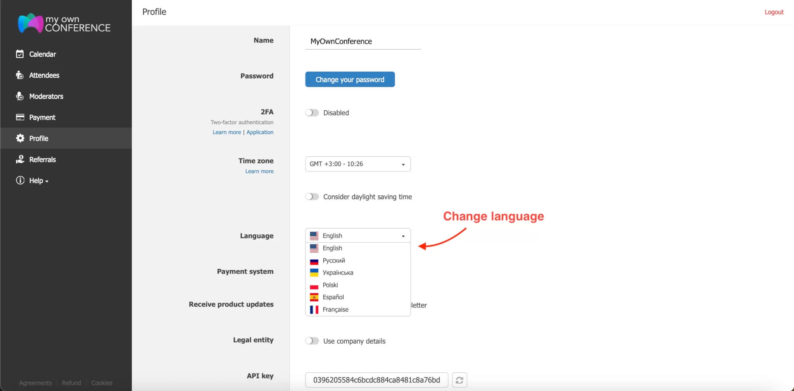The image size is (794, 391).
Task: Regenerate the API key with refresh icon
Action: [x=459, y=380]
